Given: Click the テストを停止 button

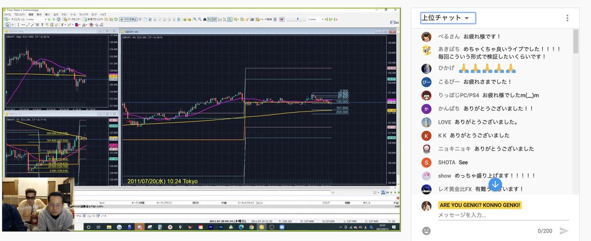Looking at the screenshot, I should (128, 19).
